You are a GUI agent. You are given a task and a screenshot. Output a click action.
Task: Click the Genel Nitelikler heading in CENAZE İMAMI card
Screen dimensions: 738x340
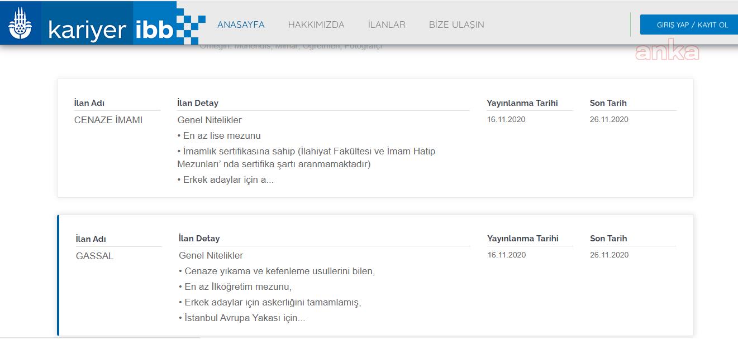(210, 120)
